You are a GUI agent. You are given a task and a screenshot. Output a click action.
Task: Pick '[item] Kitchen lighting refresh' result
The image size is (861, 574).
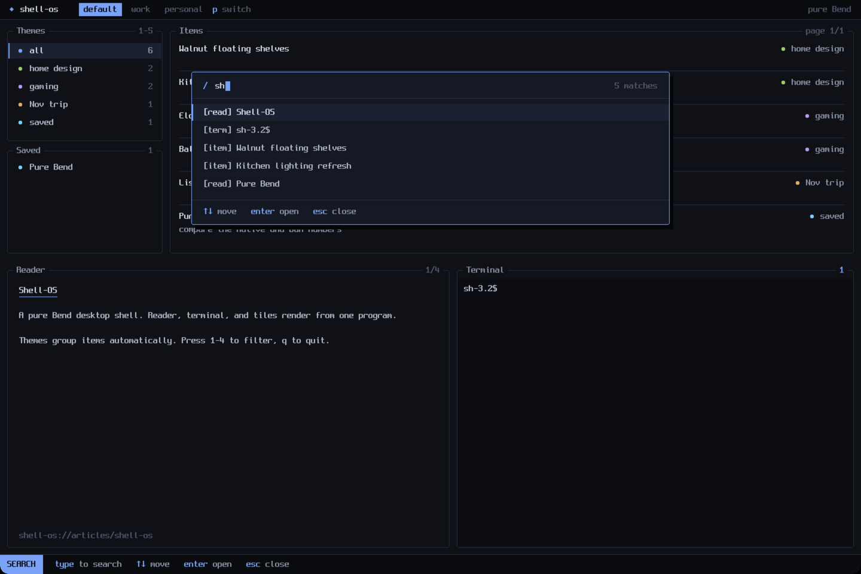[x=430, y=166]
